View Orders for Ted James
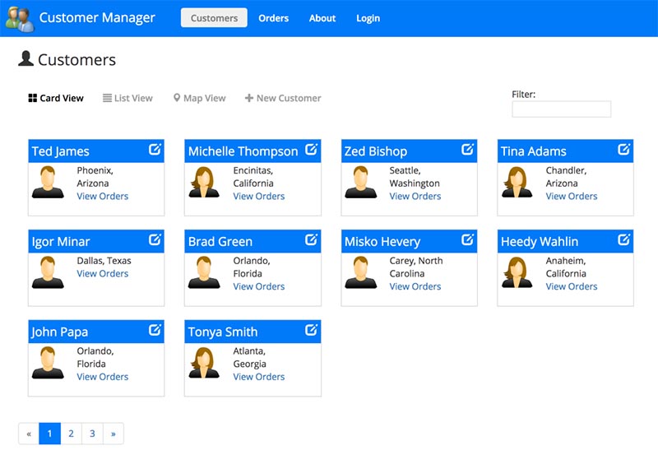 tap(102, 196)
